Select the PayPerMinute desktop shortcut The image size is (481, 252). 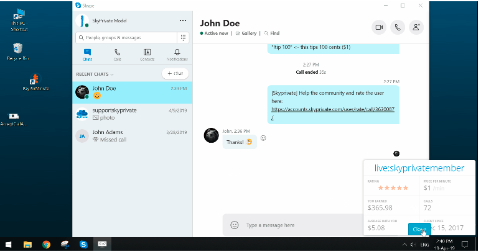click(35, 83)
